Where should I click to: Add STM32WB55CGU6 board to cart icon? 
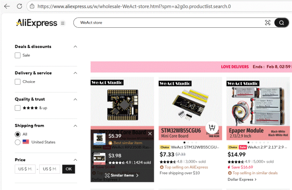[x=212, y=127]
